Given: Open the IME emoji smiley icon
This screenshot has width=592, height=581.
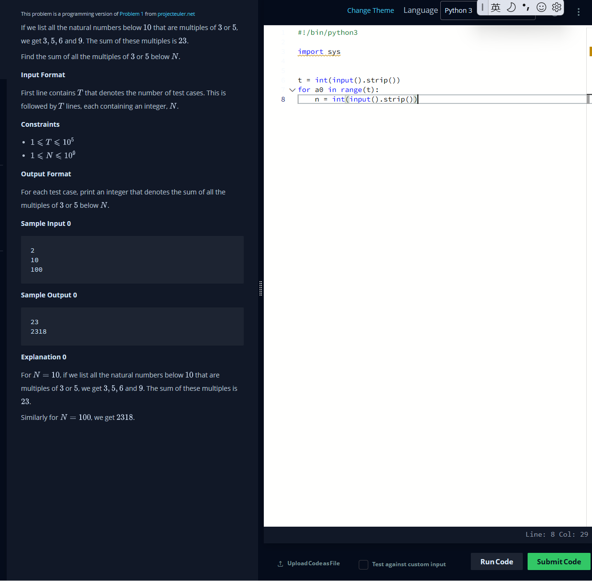Looking at the screenshot, I should (541, 7).
